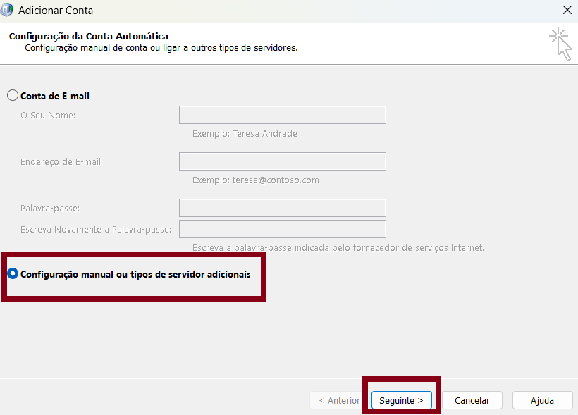Select the Configuração manual radio button

[x=13, y=274]
